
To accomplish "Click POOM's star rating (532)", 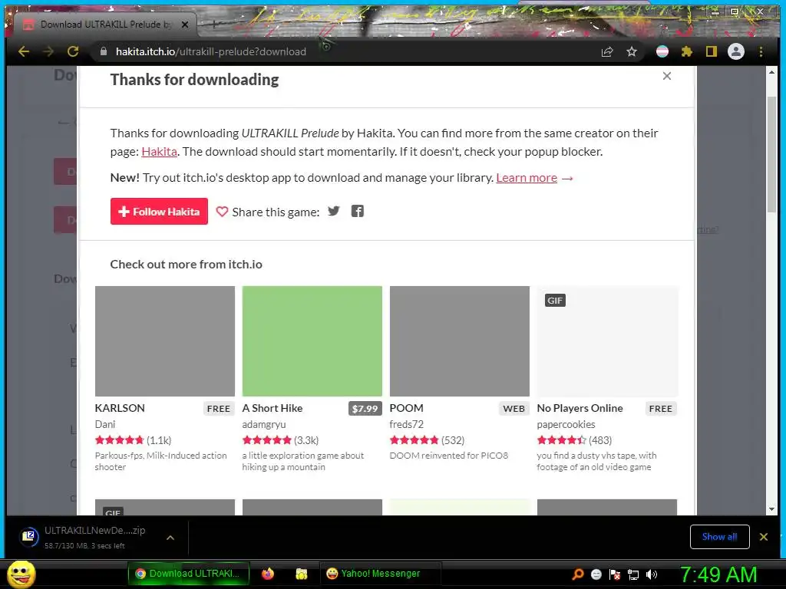I will 427,440.
